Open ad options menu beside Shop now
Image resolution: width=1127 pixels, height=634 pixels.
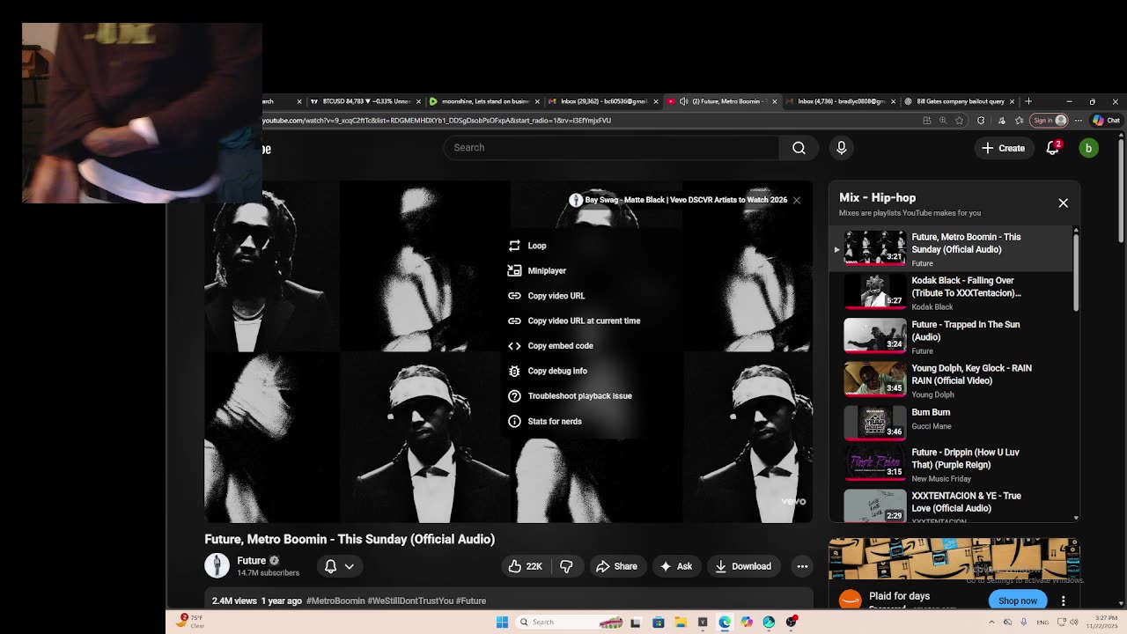coord(1063,601)
